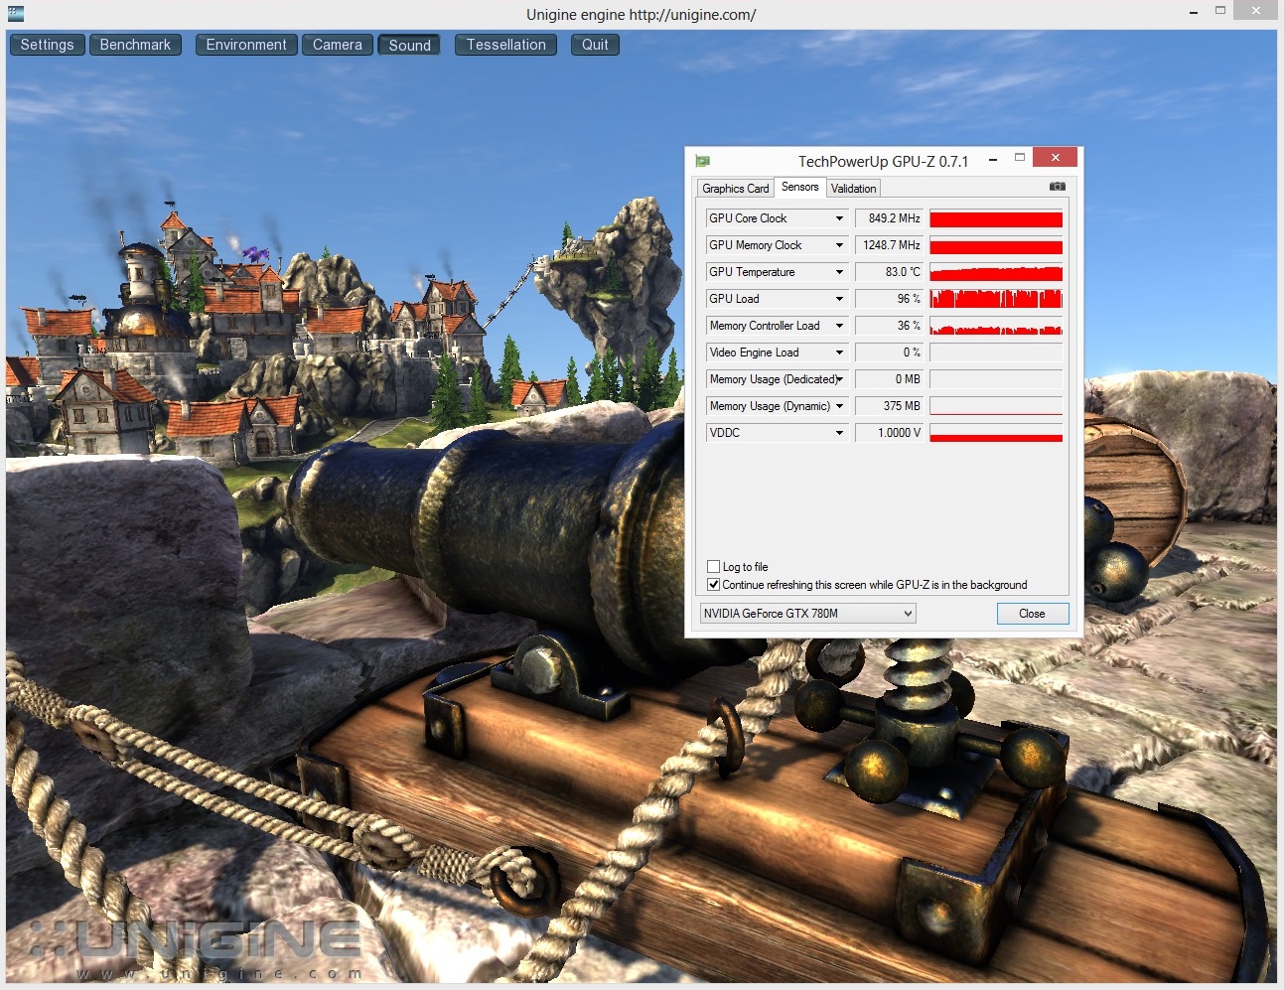
Task: Minimize the Unigine engine window
Action: [1193, 12]
